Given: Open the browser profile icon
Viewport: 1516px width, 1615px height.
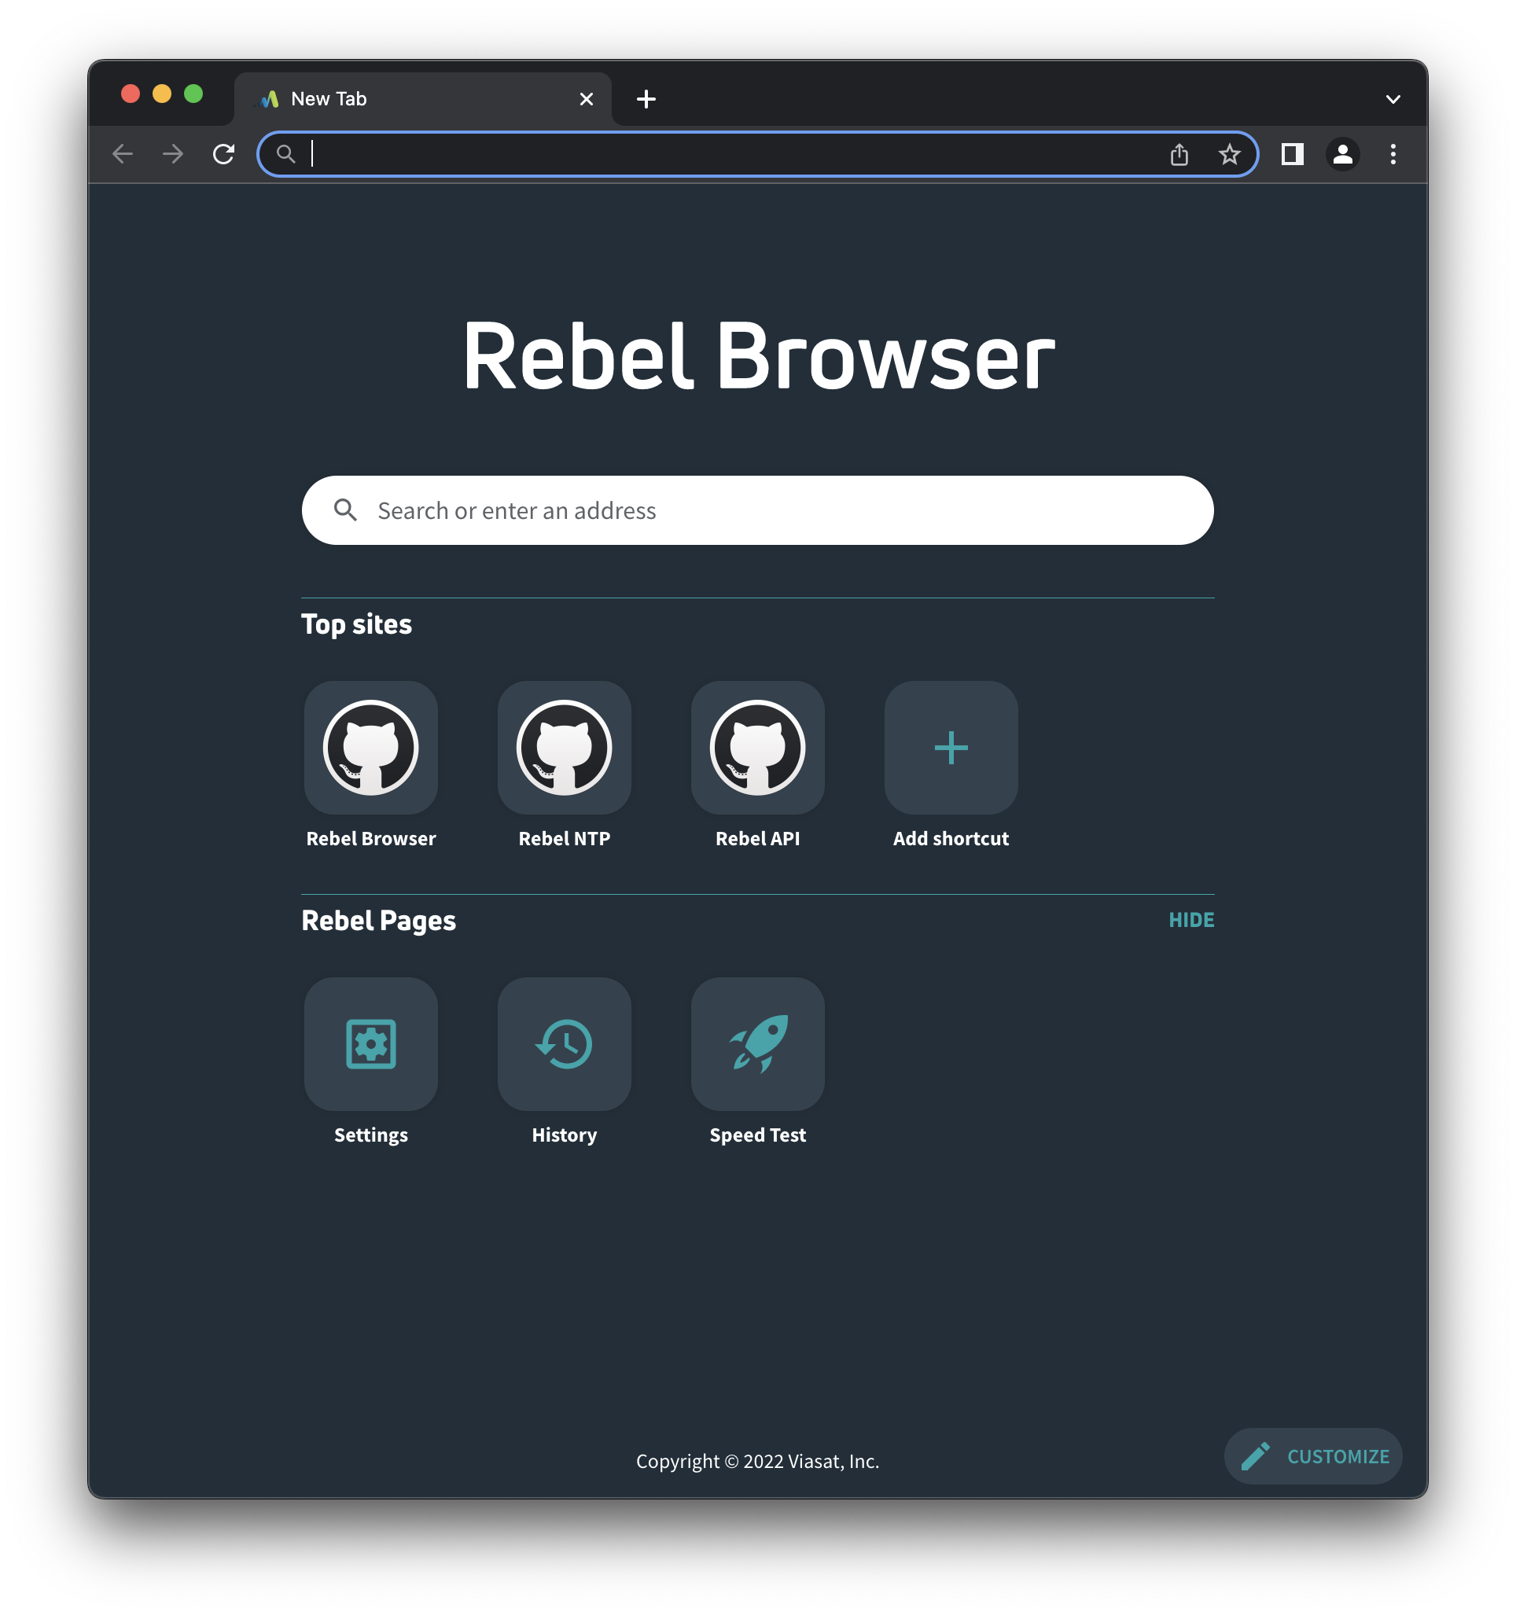Looking at the screenshot, I should (1343, 153).
